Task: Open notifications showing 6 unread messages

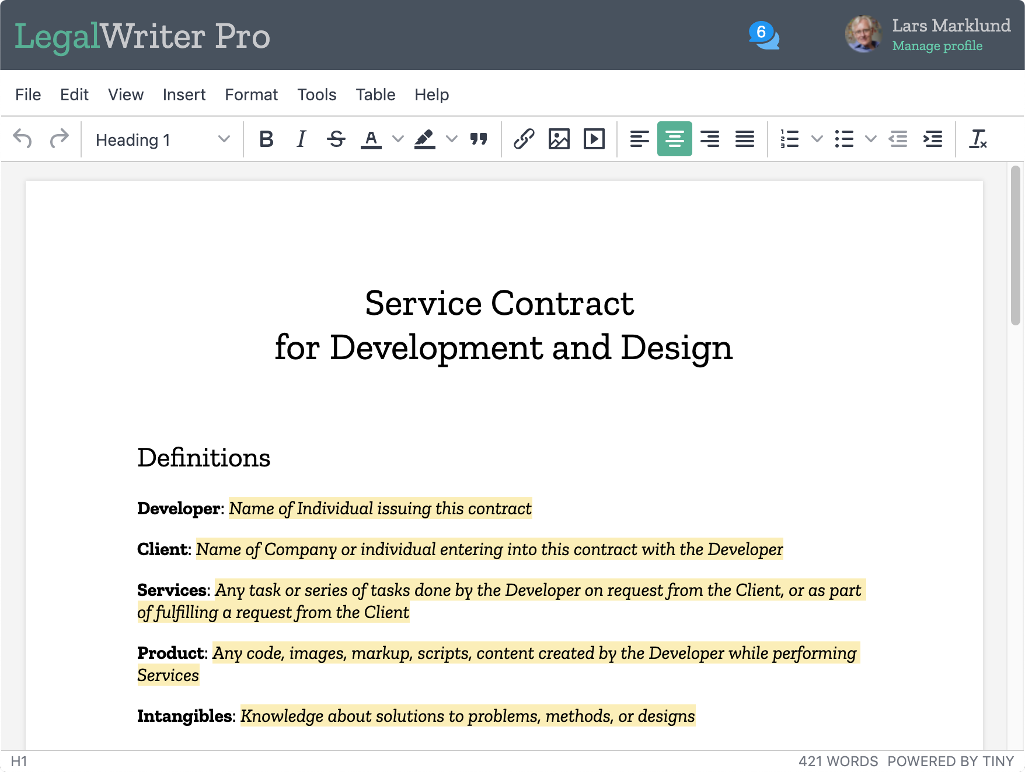Action: click(x=762, y=34)
